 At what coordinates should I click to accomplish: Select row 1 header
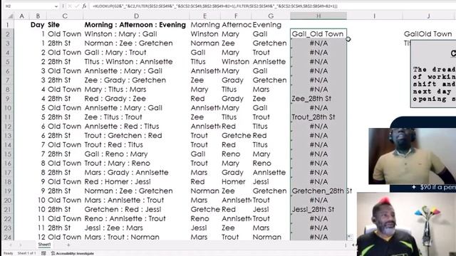coord(8,25)
